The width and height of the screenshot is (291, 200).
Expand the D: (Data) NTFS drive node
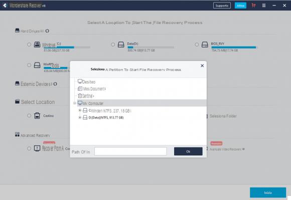click(x=80, y=117)
